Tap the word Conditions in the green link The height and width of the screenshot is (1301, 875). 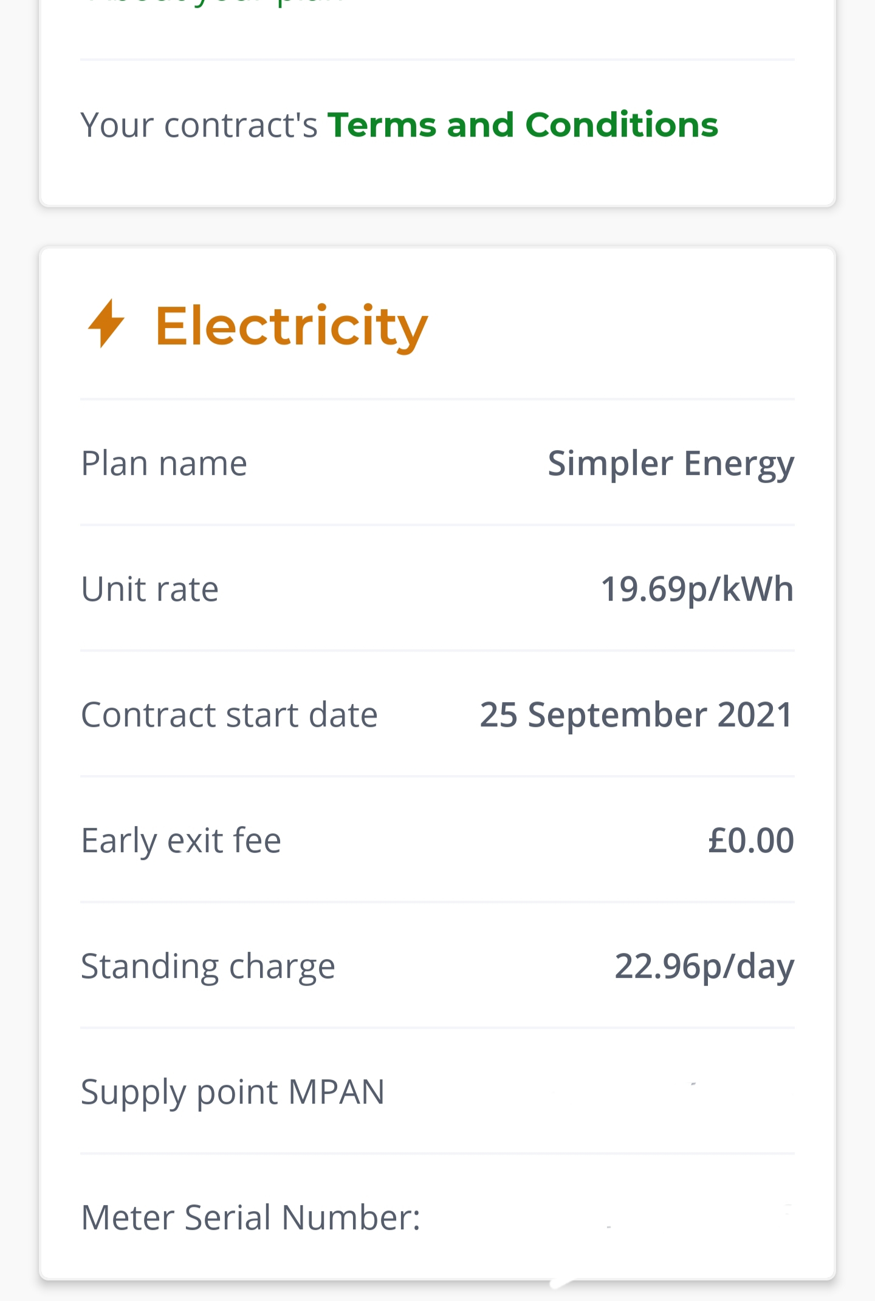coord(622,125)
